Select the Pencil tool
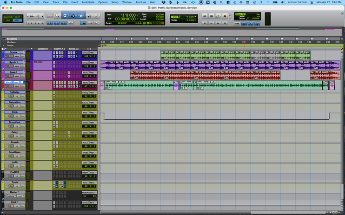This screenshot has width=345, height=215. click(x=97, y=16)
